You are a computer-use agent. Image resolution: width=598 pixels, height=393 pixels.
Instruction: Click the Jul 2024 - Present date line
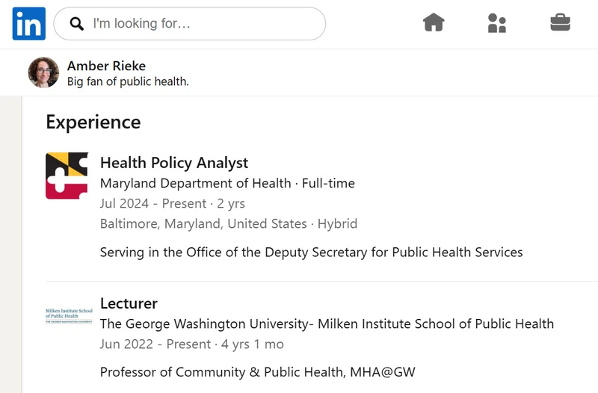(x=173, y=203)
